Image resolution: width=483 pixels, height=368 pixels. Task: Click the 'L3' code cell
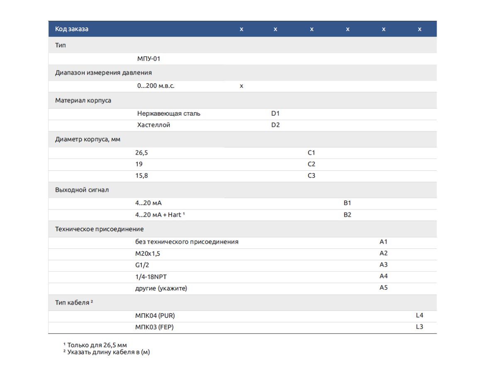[x=419, y=327]
